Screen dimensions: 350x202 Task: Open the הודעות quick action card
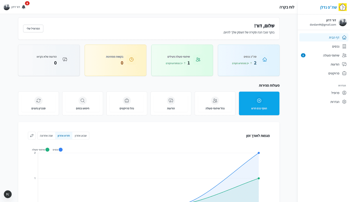tap(171, 103)
